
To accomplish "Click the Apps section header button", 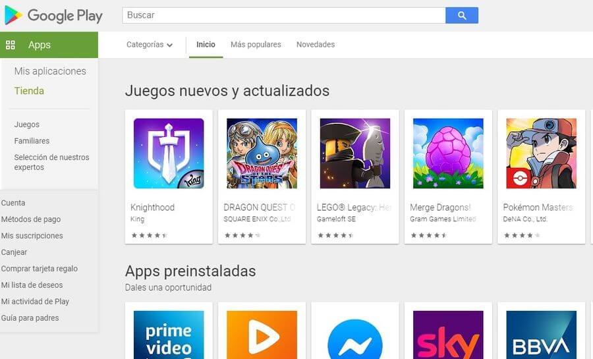I will coord(49,45).
